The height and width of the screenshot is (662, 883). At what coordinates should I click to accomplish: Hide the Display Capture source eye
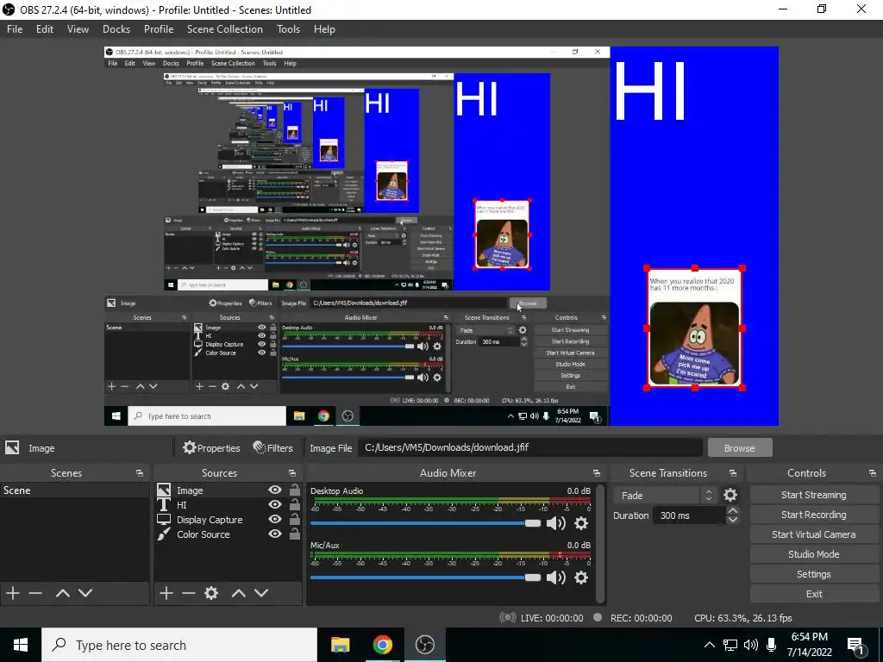click(275, 519)
